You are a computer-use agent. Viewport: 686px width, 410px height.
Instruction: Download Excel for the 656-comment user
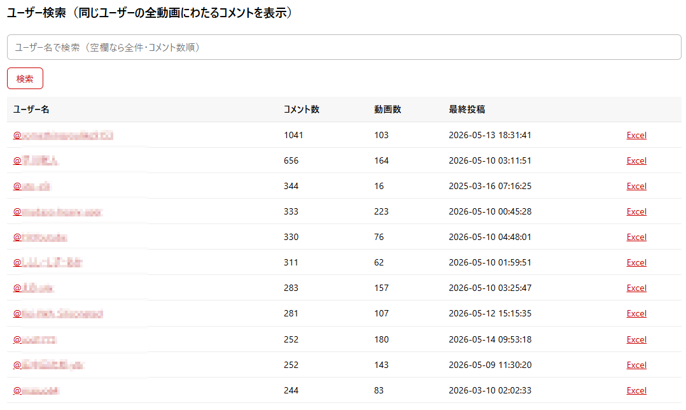(636, 160)
